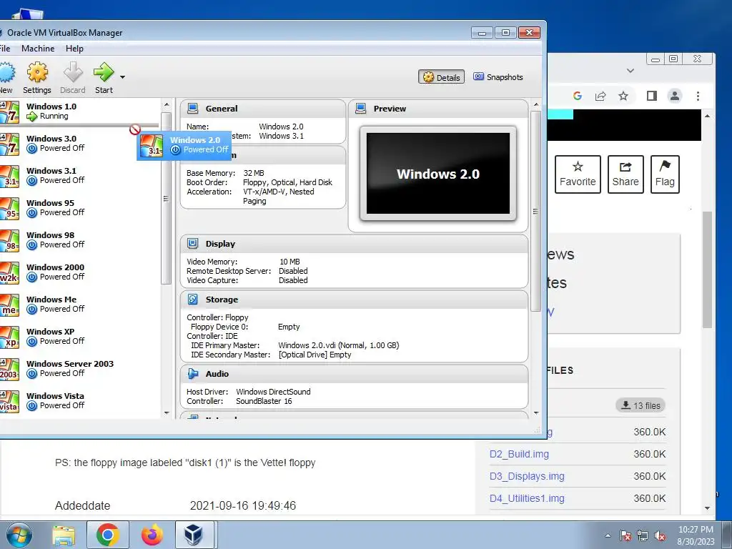The image size is (732, 549).
Task: Click the Windows 2.0 preview thumbnail
Action: pyautogui.click(x=438, y=173)
